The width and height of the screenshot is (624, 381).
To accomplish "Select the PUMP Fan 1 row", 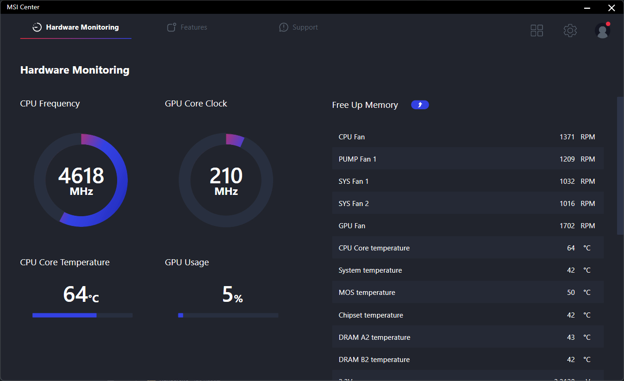I will click(x=468, y=159).
